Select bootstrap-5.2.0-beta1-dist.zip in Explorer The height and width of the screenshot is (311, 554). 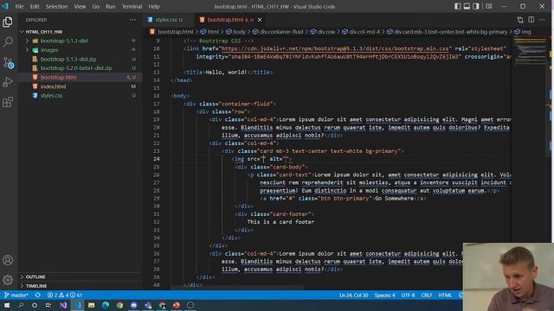pyautogui.click(x=76, y=68)
